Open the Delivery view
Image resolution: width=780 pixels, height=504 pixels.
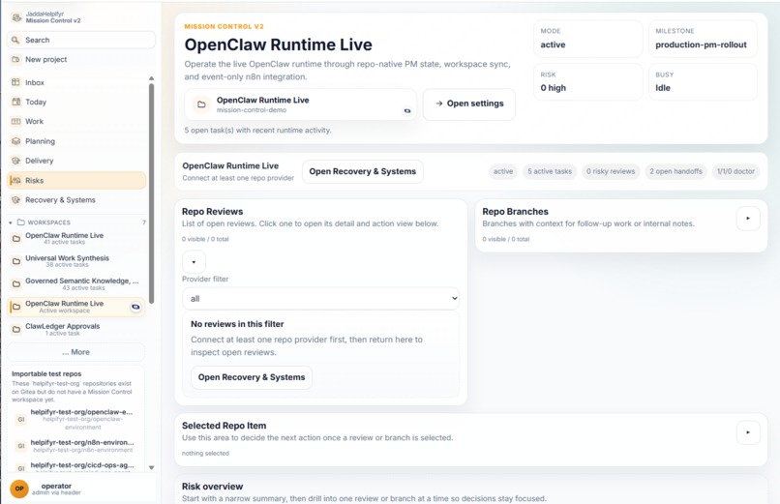coord(76,161)
